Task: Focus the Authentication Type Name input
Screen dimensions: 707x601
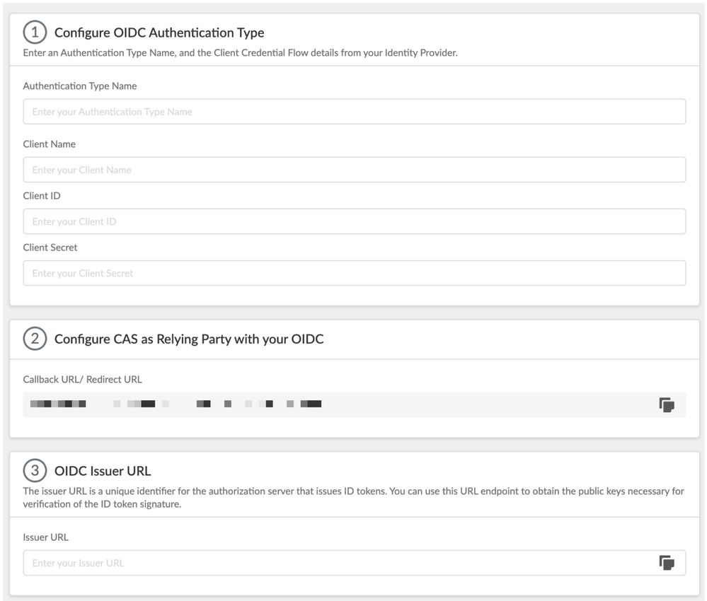Action: (x=355, y=112)
